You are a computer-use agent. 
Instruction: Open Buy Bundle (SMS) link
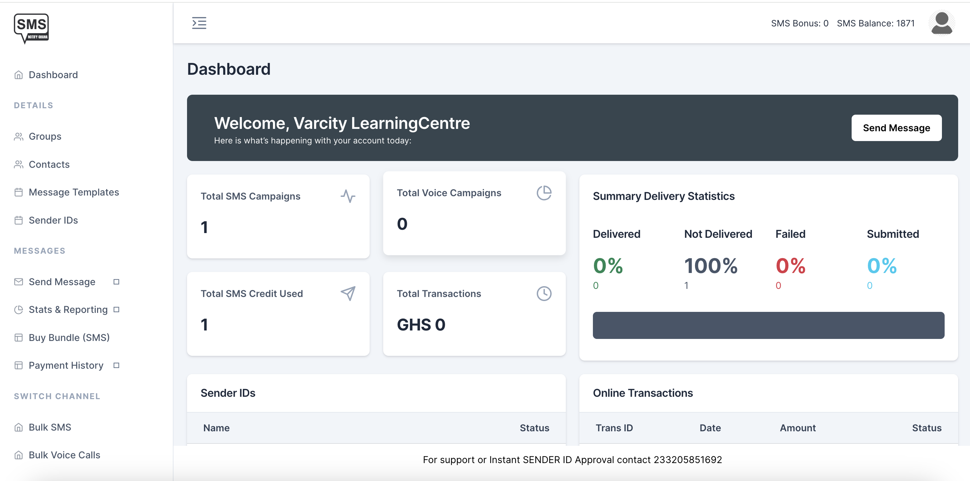(x=69, y=338)
